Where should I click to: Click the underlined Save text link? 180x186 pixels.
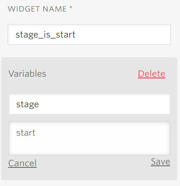pos(161,162)
